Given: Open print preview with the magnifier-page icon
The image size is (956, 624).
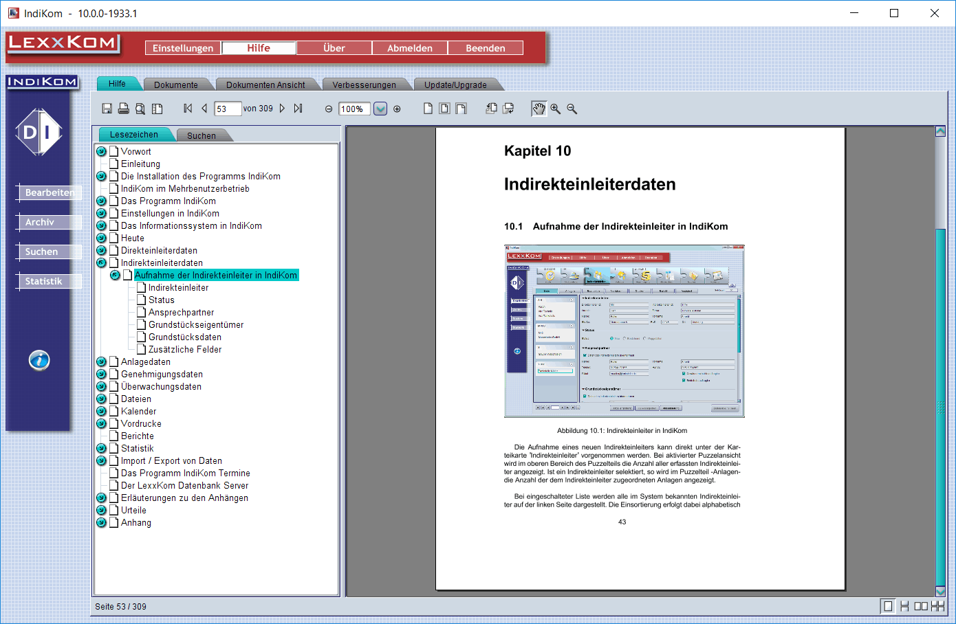Looking at the screenshot, I should [140, 109].
